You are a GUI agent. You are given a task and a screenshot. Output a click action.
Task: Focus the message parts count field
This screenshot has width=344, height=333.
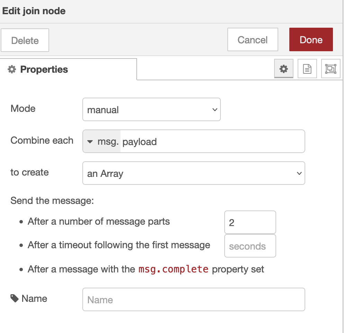[x=250, y=222]
